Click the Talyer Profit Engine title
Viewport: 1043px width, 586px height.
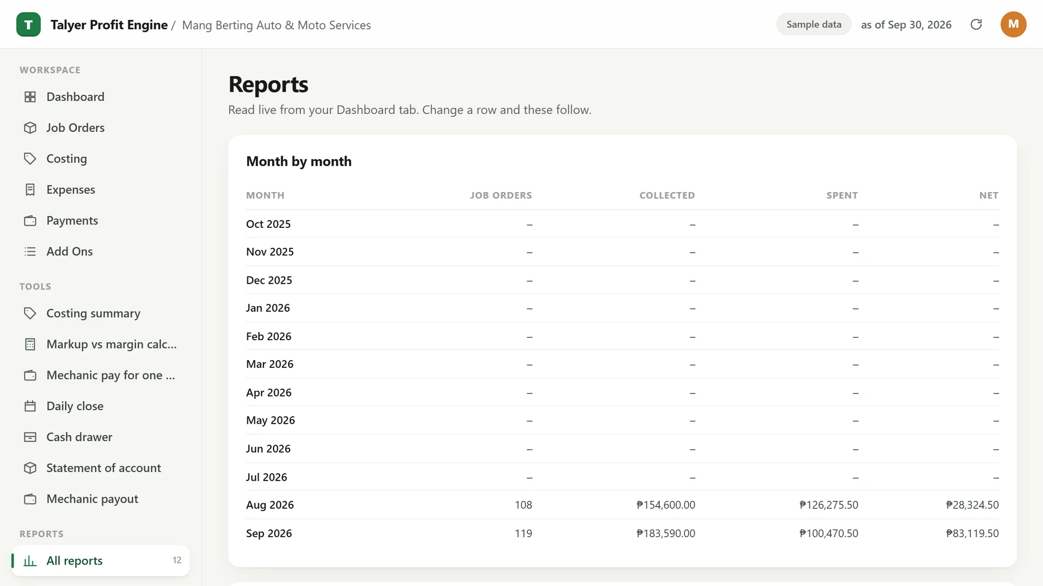[109, 25]
